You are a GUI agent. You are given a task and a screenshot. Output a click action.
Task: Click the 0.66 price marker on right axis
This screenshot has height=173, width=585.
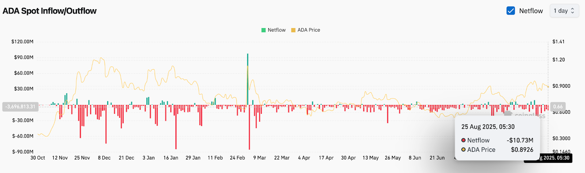(558, 106)
